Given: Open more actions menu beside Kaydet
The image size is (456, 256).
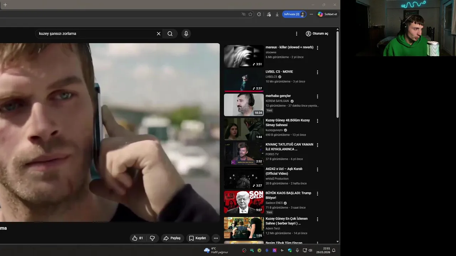Looking at the screenshot, I should [x=216, y=238].
